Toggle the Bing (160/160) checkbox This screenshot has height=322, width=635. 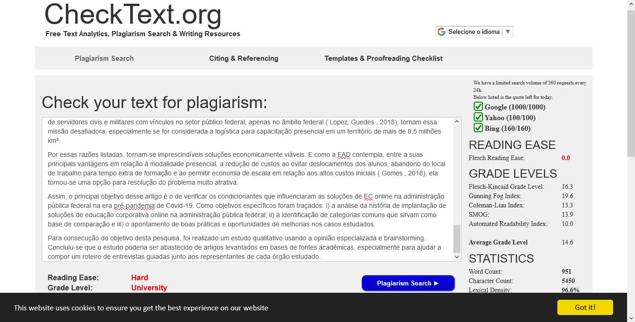click(x=478, y=128)
